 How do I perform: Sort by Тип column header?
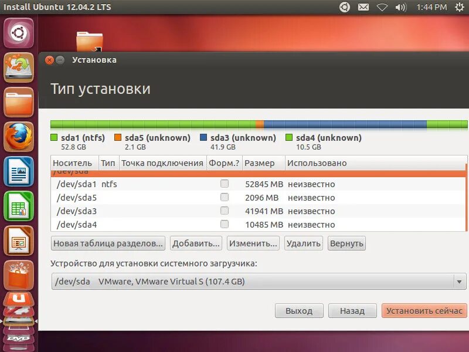click(x=109, y=163)
